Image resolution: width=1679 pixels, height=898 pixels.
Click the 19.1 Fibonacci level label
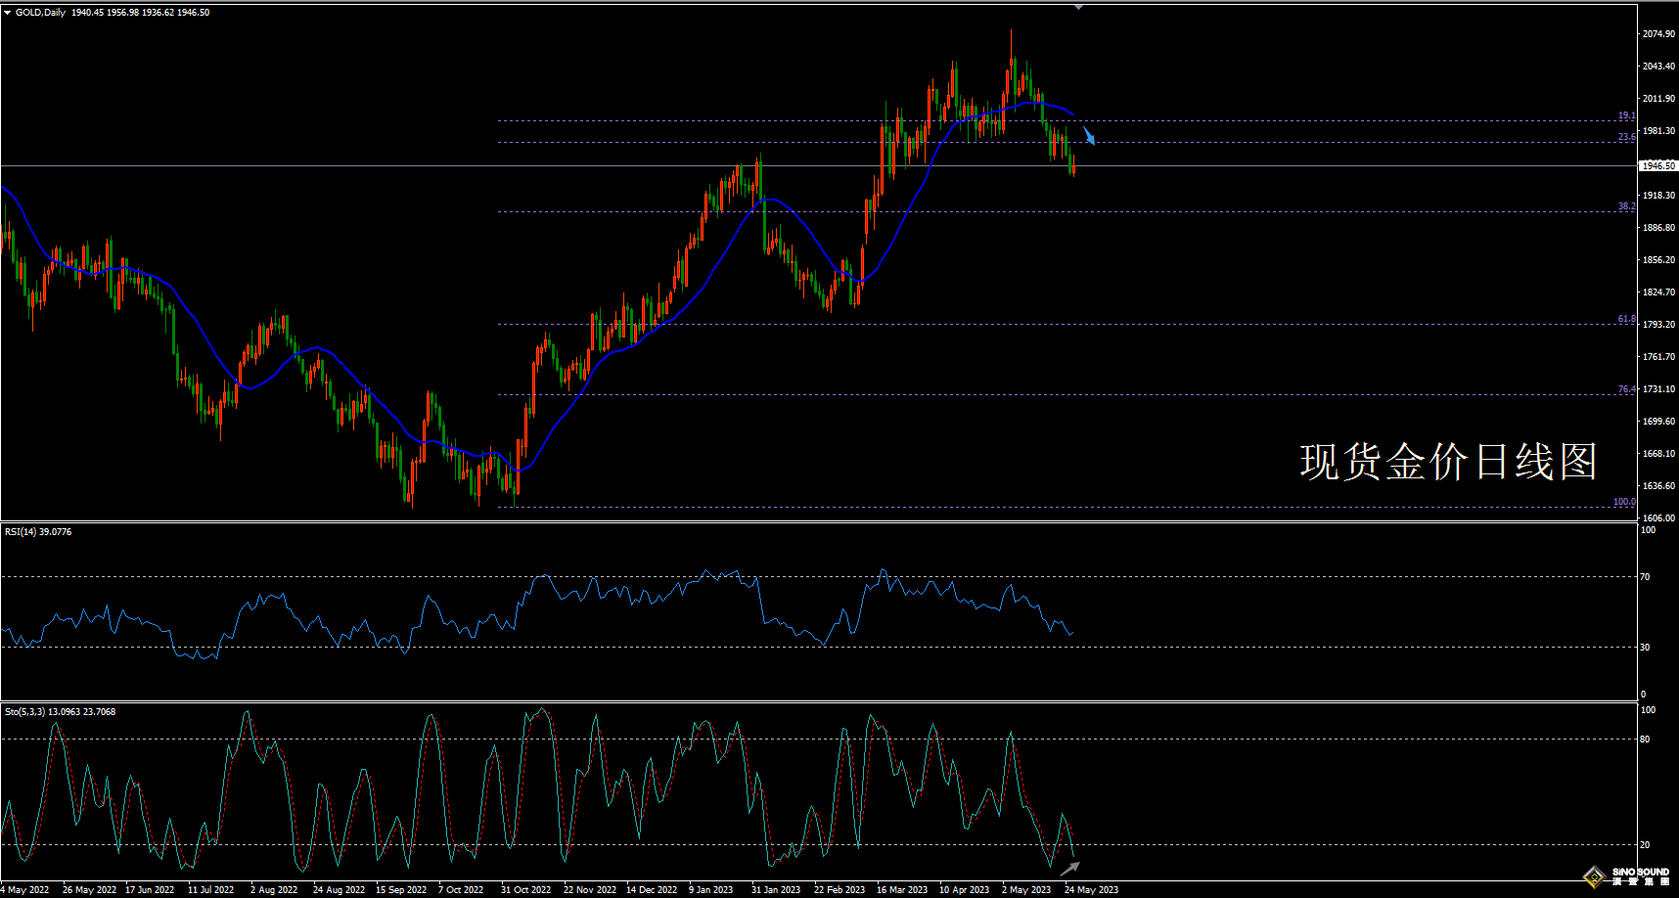[x=1625, y=115]
